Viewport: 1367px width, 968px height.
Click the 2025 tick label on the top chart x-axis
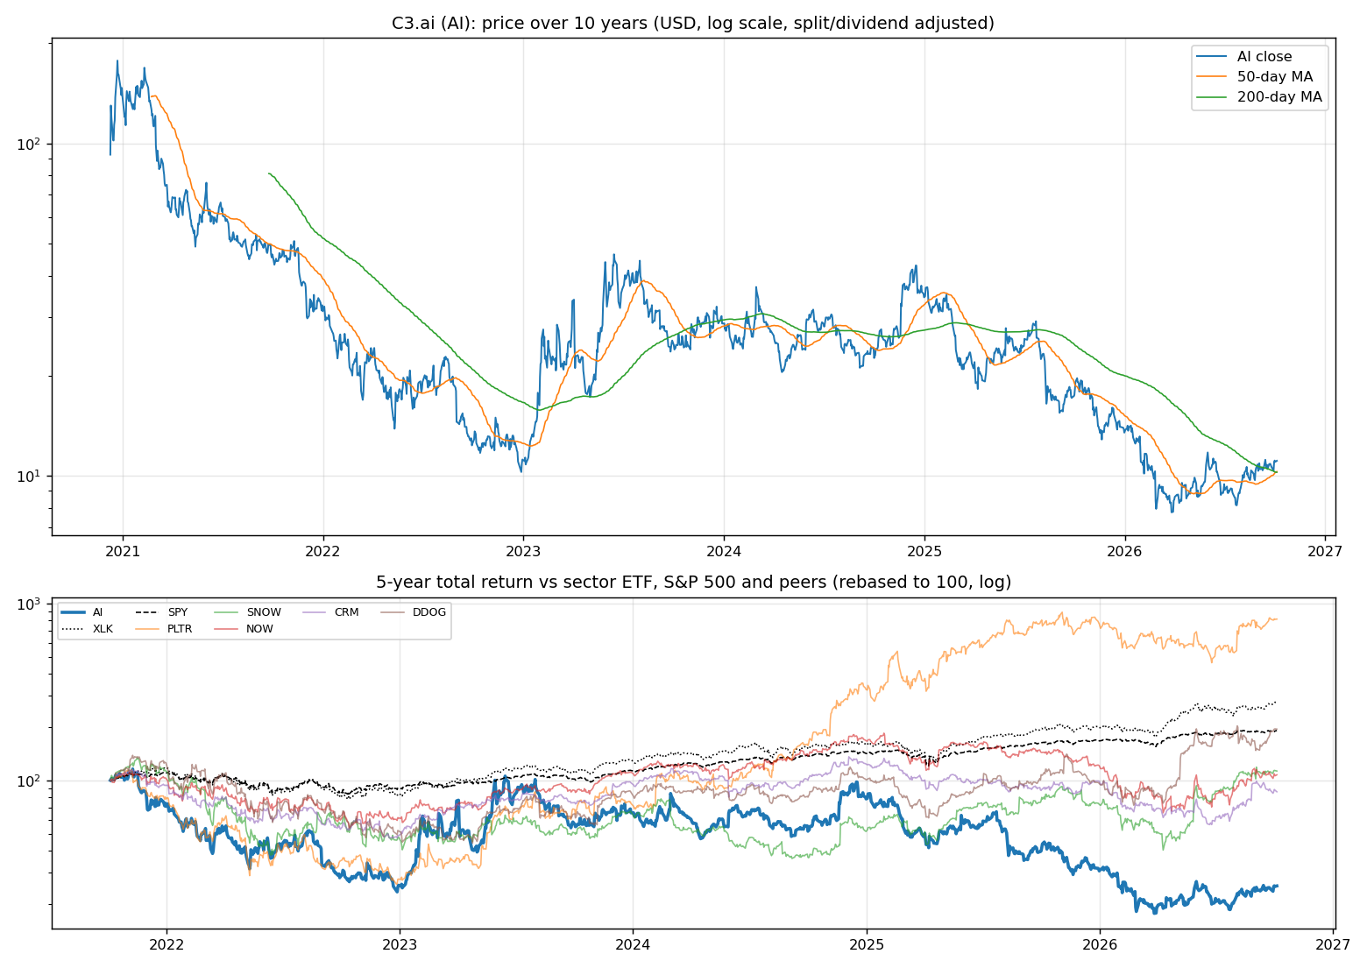[924, 551]
